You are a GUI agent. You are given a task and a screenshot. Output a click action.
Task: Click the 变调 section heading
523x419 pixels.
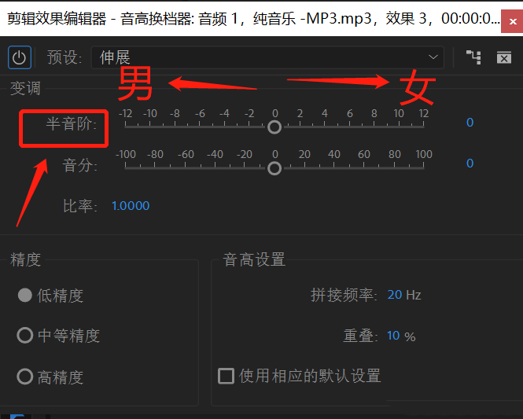pyautogui.click(x=25, y=88)
